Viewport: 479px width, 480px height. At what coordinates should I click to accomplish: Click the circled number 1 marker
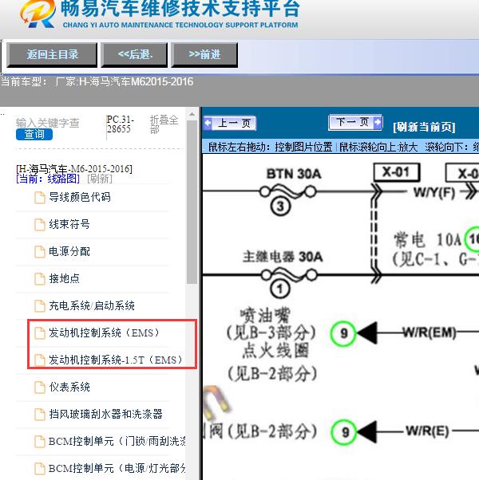click(x=279, y=289)
